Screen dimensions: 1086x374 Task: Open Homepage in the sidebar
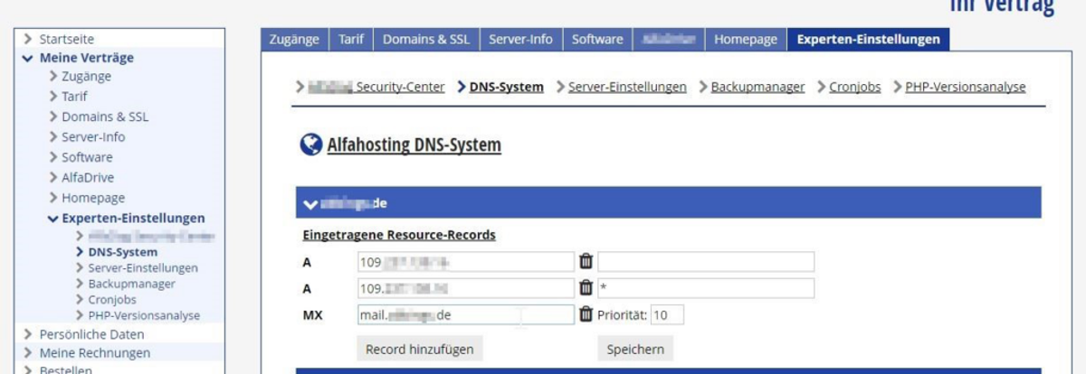point(93,198)
